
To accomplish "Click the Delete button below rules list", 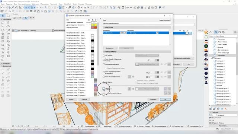I will pyautogui.click(x=84, y=99).
